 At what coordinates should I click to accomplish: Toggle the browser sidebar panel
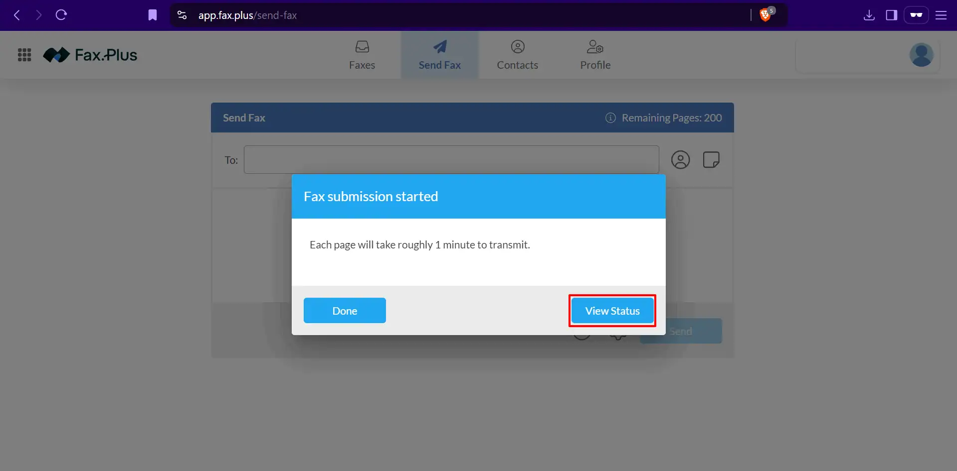point(891,15)
